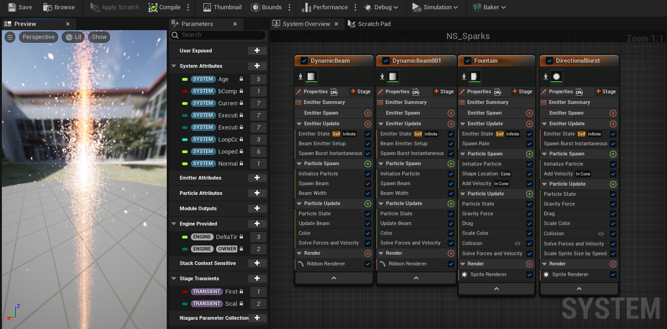Click the Browse asset icon

point(48,7)
